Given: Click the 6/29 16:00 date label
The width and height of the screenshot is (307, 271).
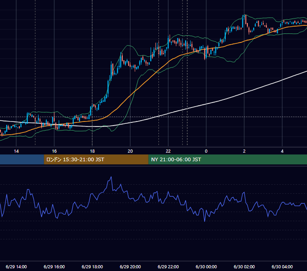Looking at the screenshot, I should tap(54, 266).
